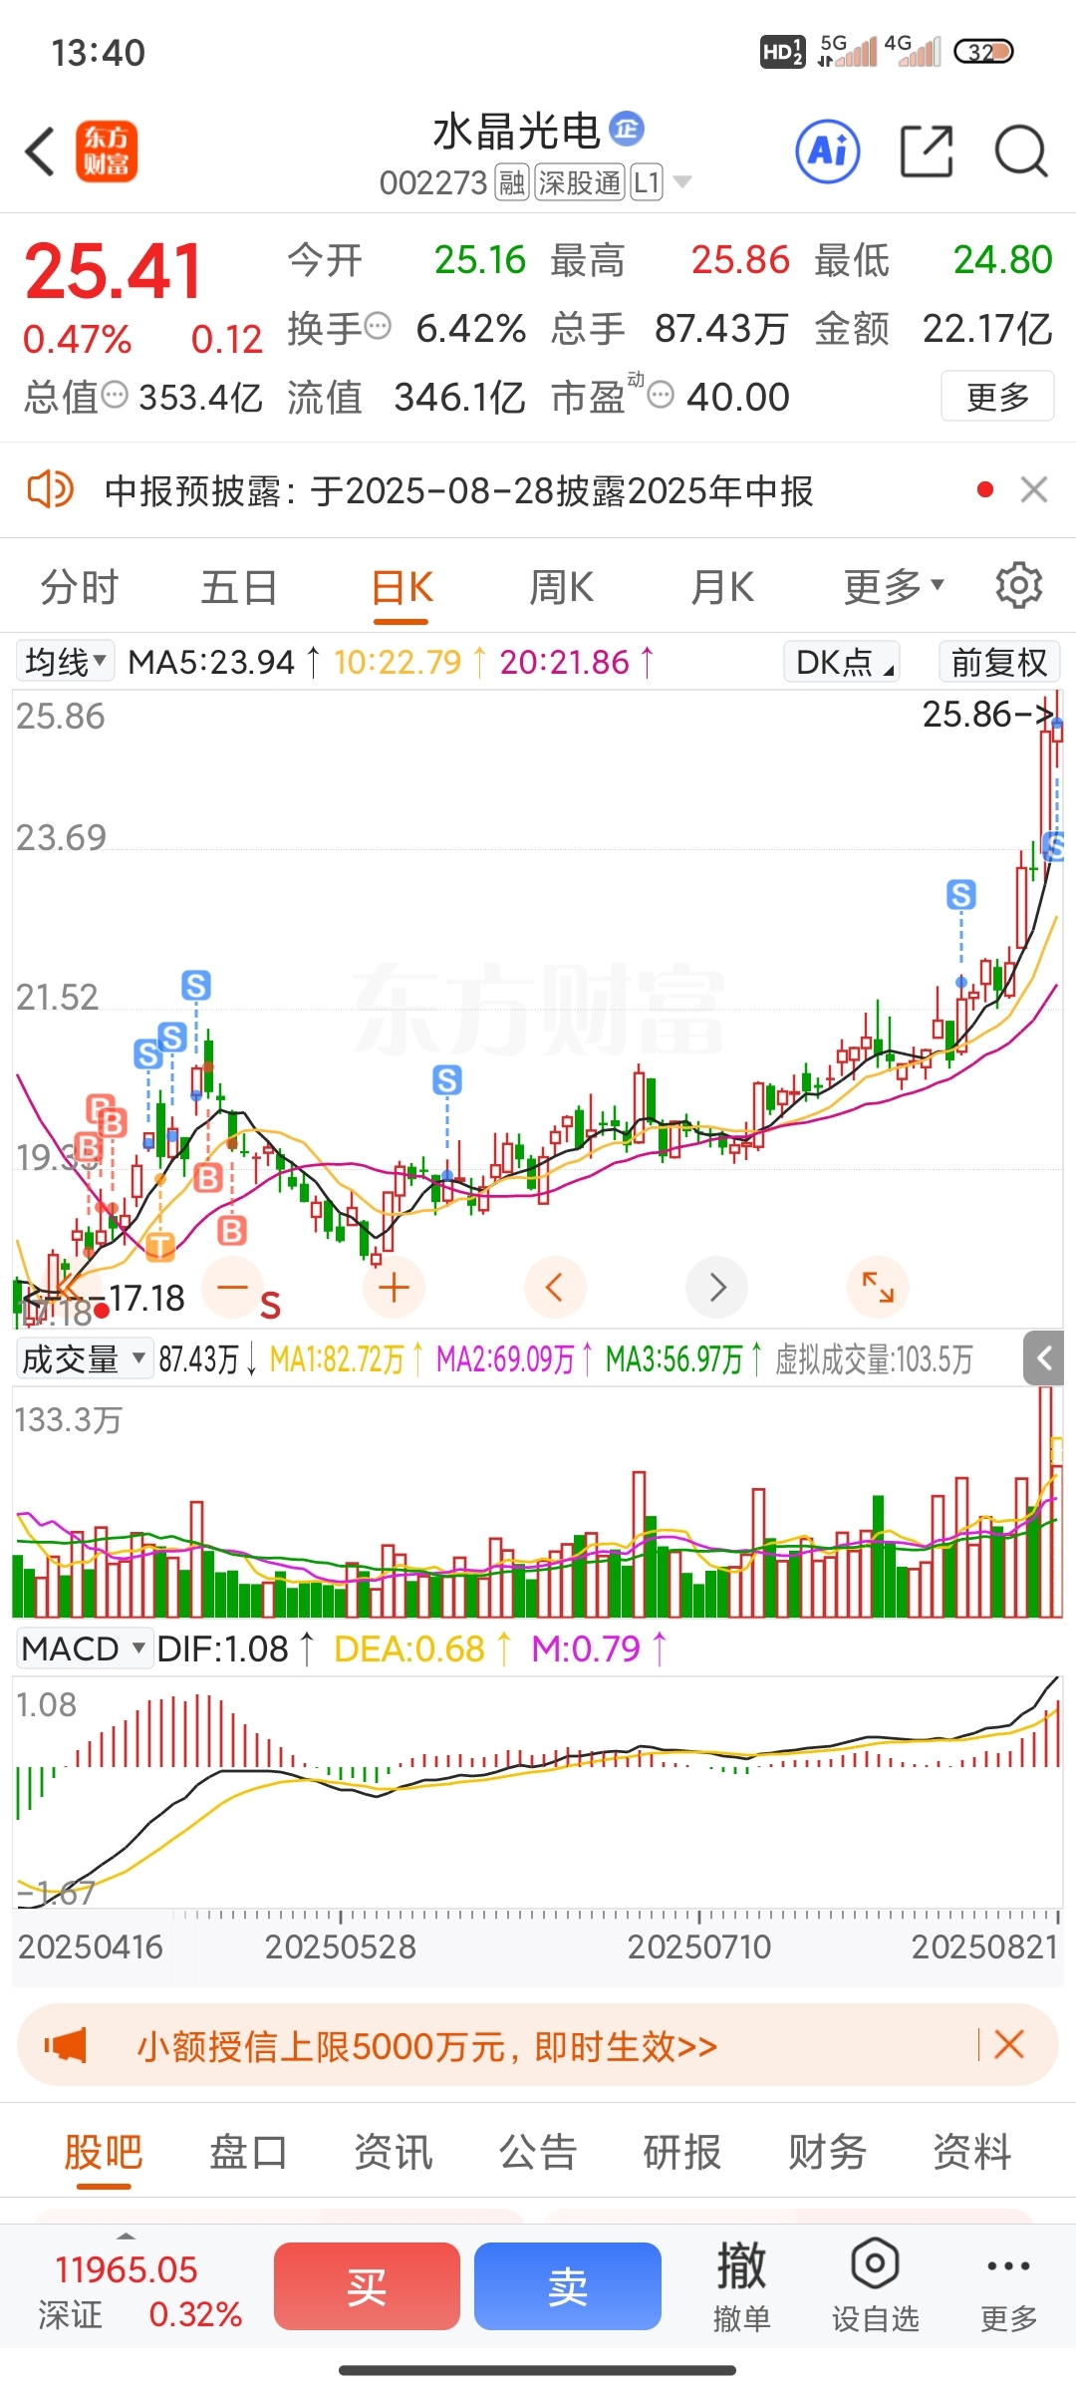Viewport: 1076px width, 2392px height.
Task: Open the MACD indicator dropdown
Action: point(84,1648)
